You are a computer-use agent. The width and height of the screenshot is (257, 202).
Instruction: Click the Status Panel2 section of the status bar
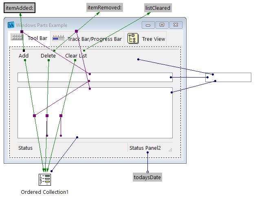[x=145, y=148]
